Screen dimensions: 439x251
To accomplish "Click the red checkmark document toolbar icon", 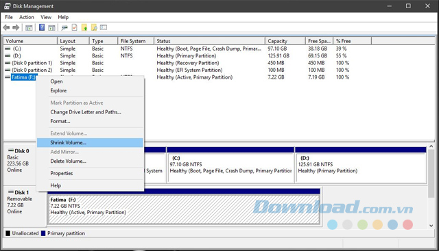I will pos(75,27).
